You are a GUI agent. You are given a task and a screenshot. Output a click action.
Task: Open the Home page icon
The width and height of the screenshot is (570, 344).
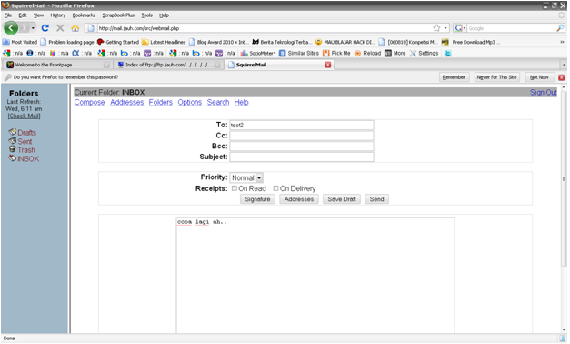coord(75,28)
